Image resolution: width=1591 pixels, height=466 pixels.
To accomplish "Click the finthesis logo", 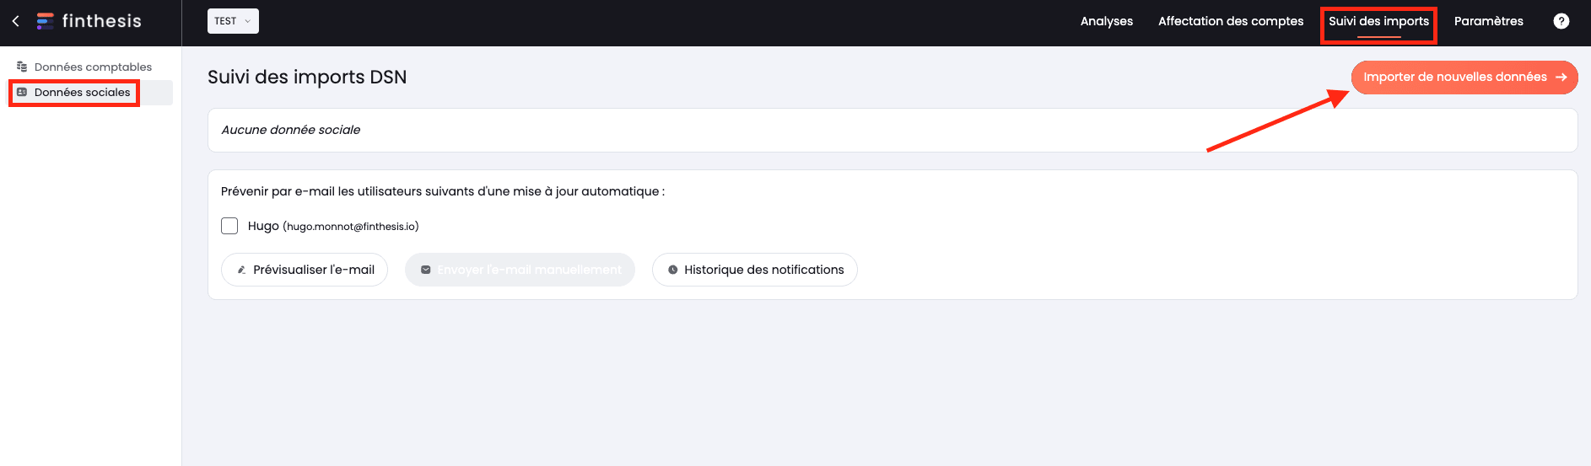I will tap(89, 21).
